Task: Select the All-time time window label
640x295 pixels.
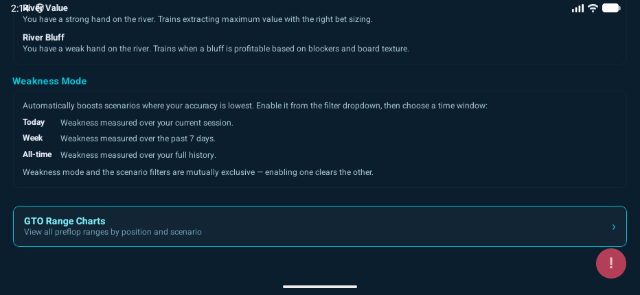Action: [37, 154]
